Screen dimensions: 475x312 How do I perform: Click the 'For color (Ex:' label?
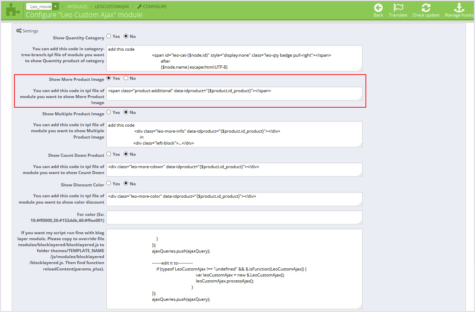point(90,214)
